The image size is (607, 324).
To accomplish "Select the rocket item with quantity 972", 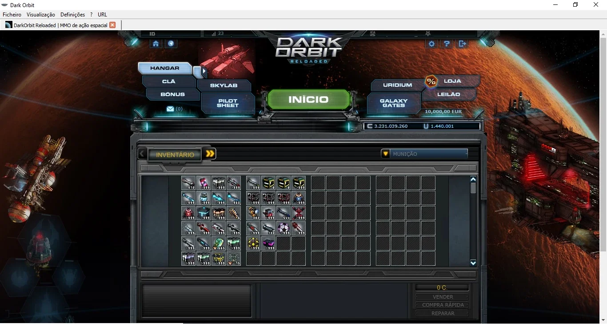I will [x=188, y=183].
